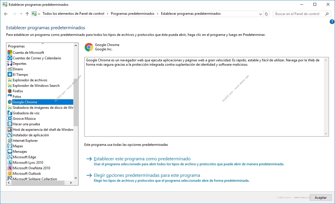Image resolution: width=335 pixels, height=204 pixels.
Task: Click Establecer este programa como predeterminado
Action: pyautogui.click(x=142, y=159)
